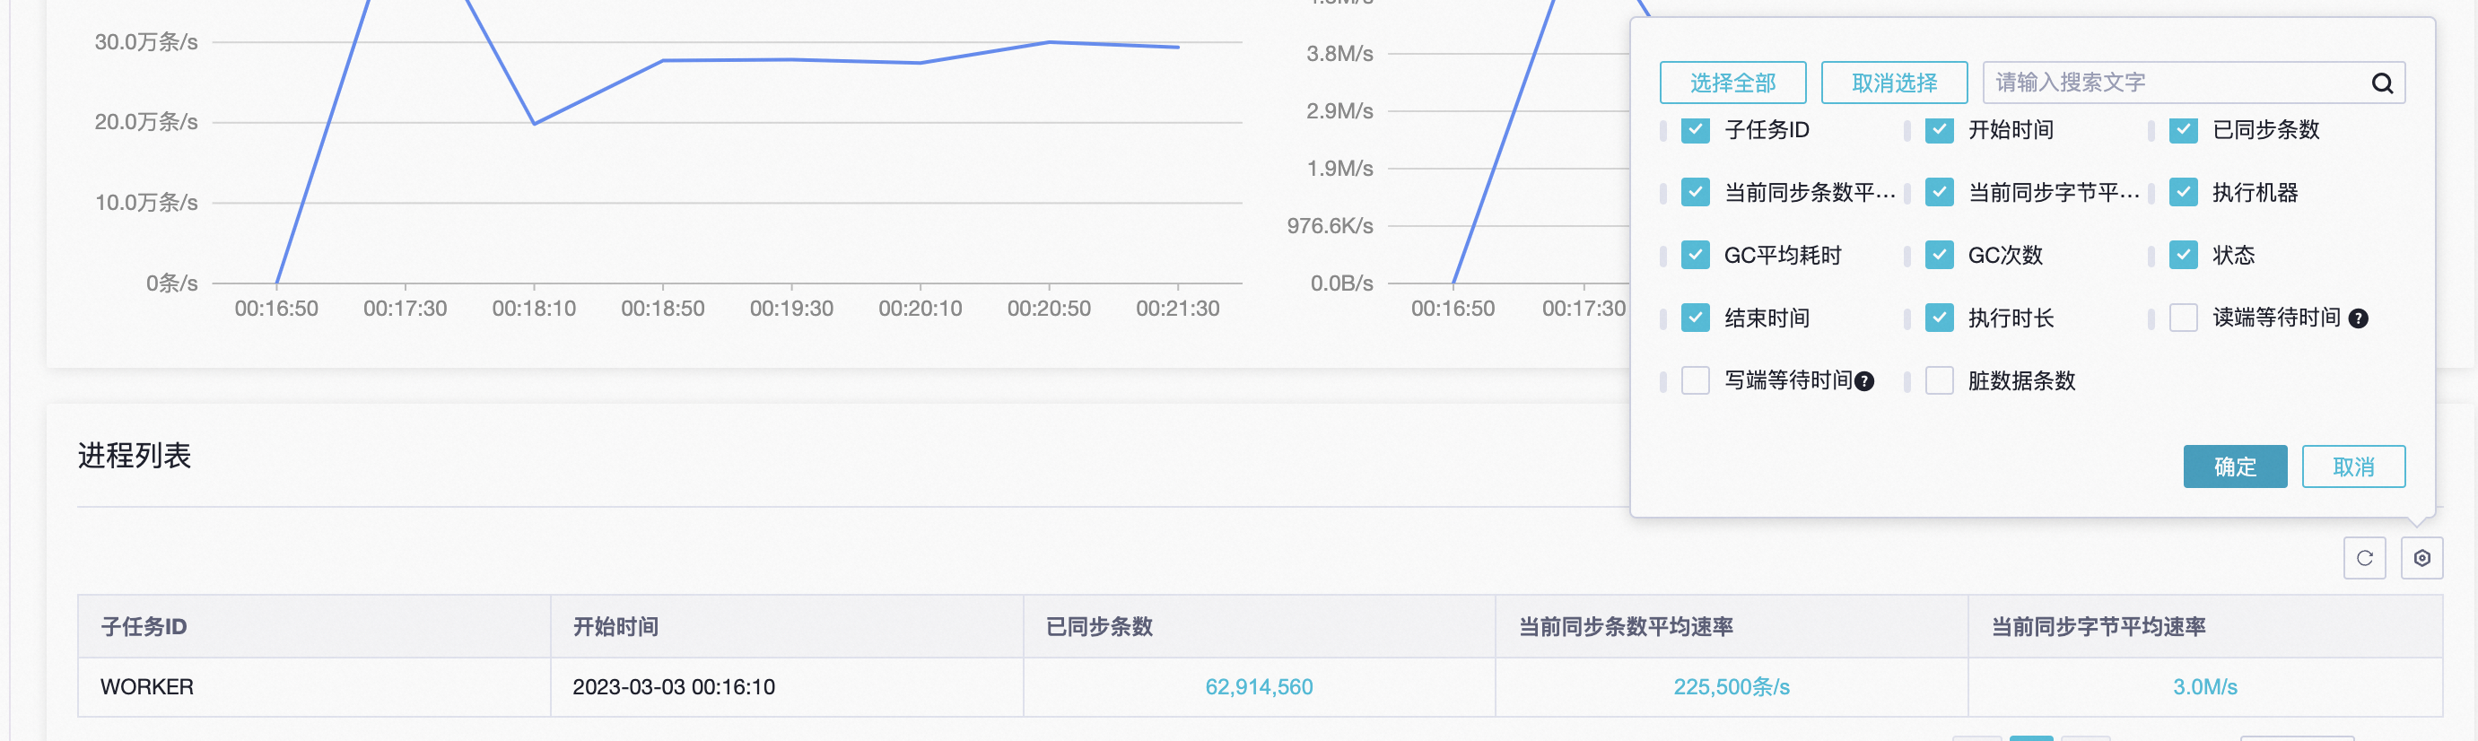
Task: Click the search magnifier icon in the popup
Action: pyautogui.click(x=2382, y=83)
